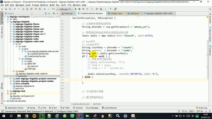Open the index.jsp run configuration dropdown
The width and height of the screenshot is (212, 119).
pyautogui.click(x=65, y=9)
